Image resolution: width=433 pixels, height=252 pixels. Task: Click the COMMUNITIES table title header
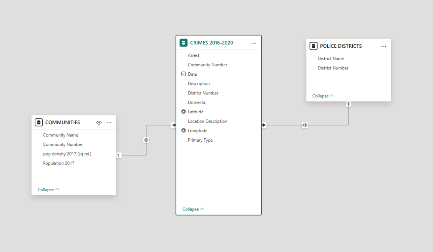click(x=63, y=123)
